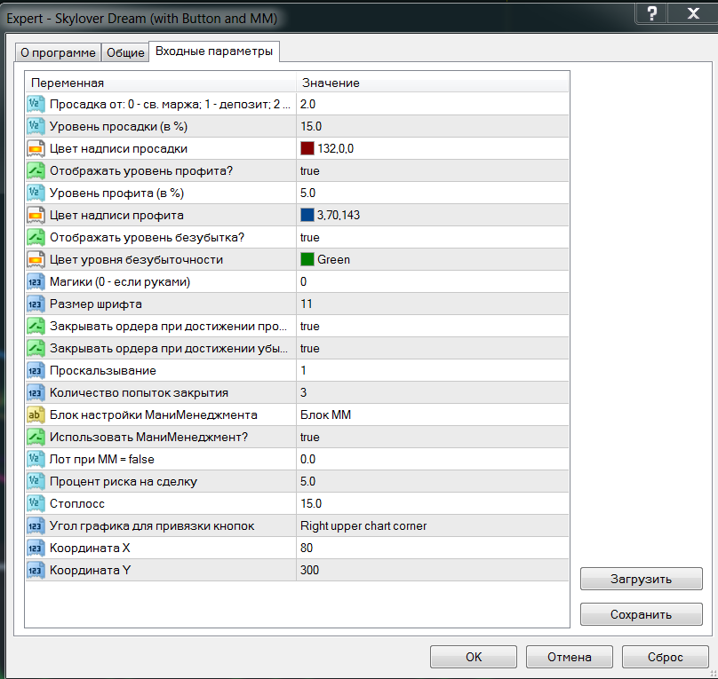Click the icon beside 'Стоплосс'

click(x=36, y=503)
